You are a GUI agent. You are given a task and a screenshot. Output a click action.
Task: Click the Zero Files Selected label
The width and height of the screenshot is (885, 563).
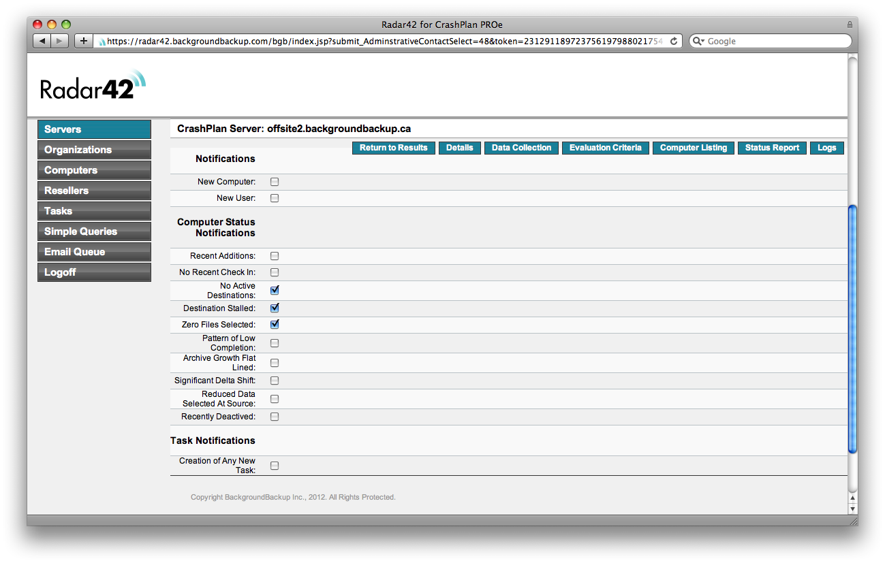(219, 325)
